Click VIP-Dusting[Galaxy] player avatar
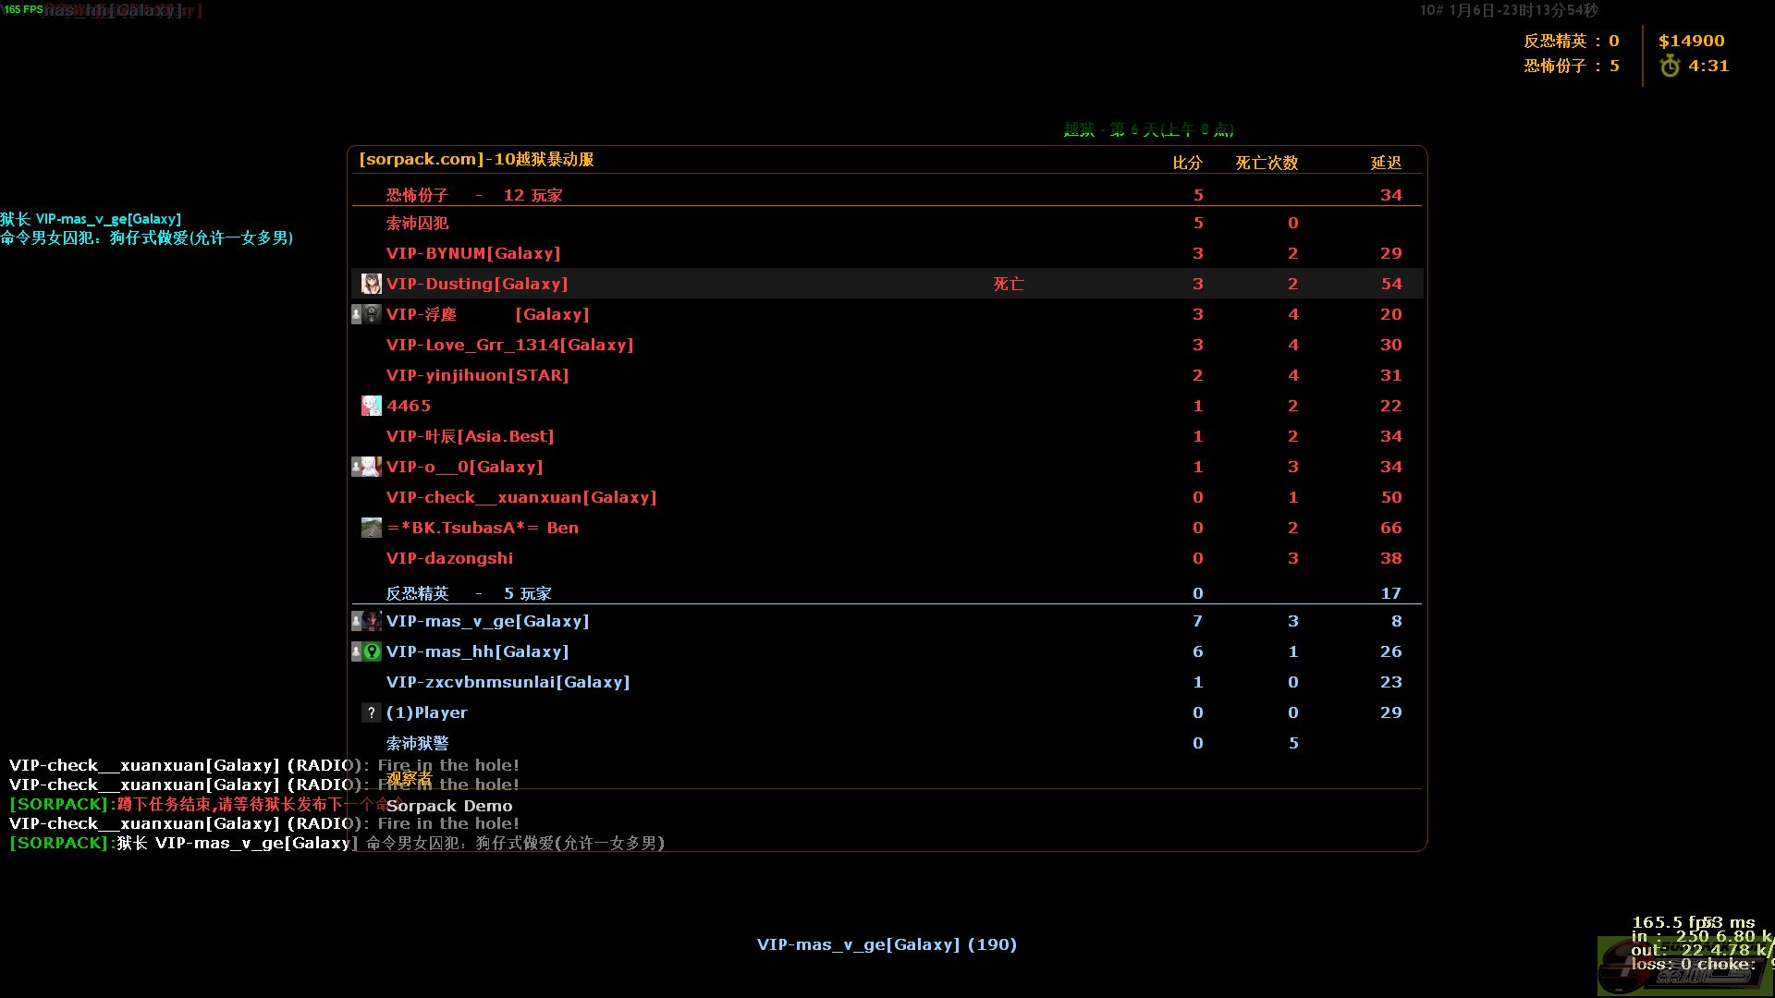 (x=371, y=284)
